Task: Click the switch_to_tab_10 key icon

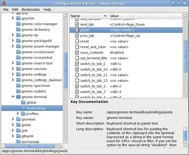Action: [x=77, y=69]
